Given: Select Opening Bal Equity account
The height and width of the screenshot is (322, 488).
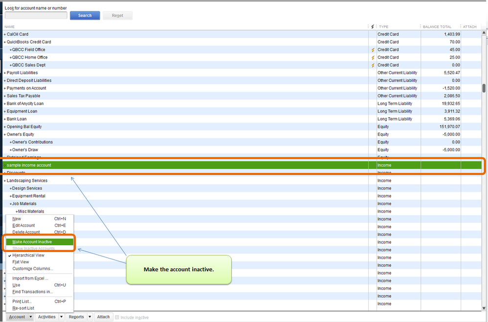Looking at the screenshot, I should (242, 127).
